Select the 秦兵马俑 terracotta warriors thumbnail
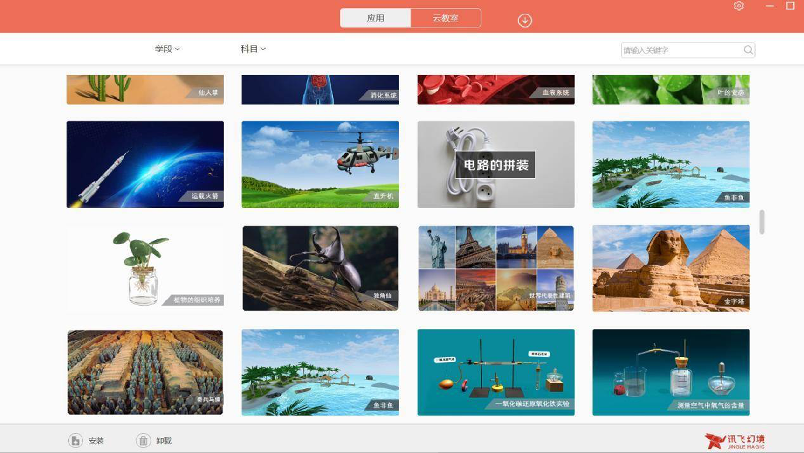 point(145,372)
